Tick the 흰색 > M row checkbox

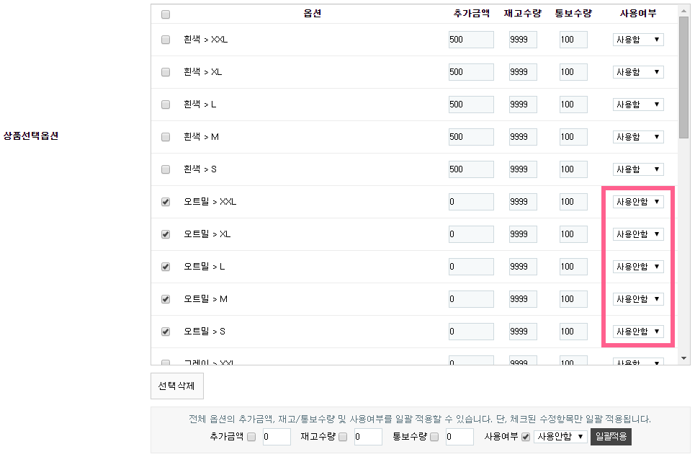pyautogui.click(x=166, y=137)
